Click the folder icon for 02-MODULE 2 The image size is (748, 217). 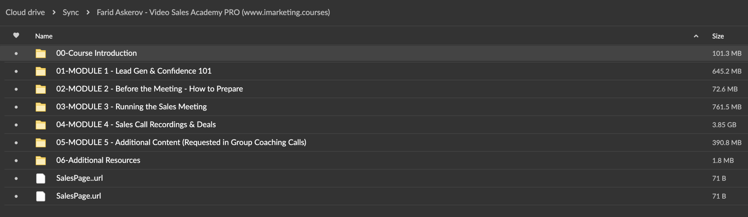(x=41, y=89)
